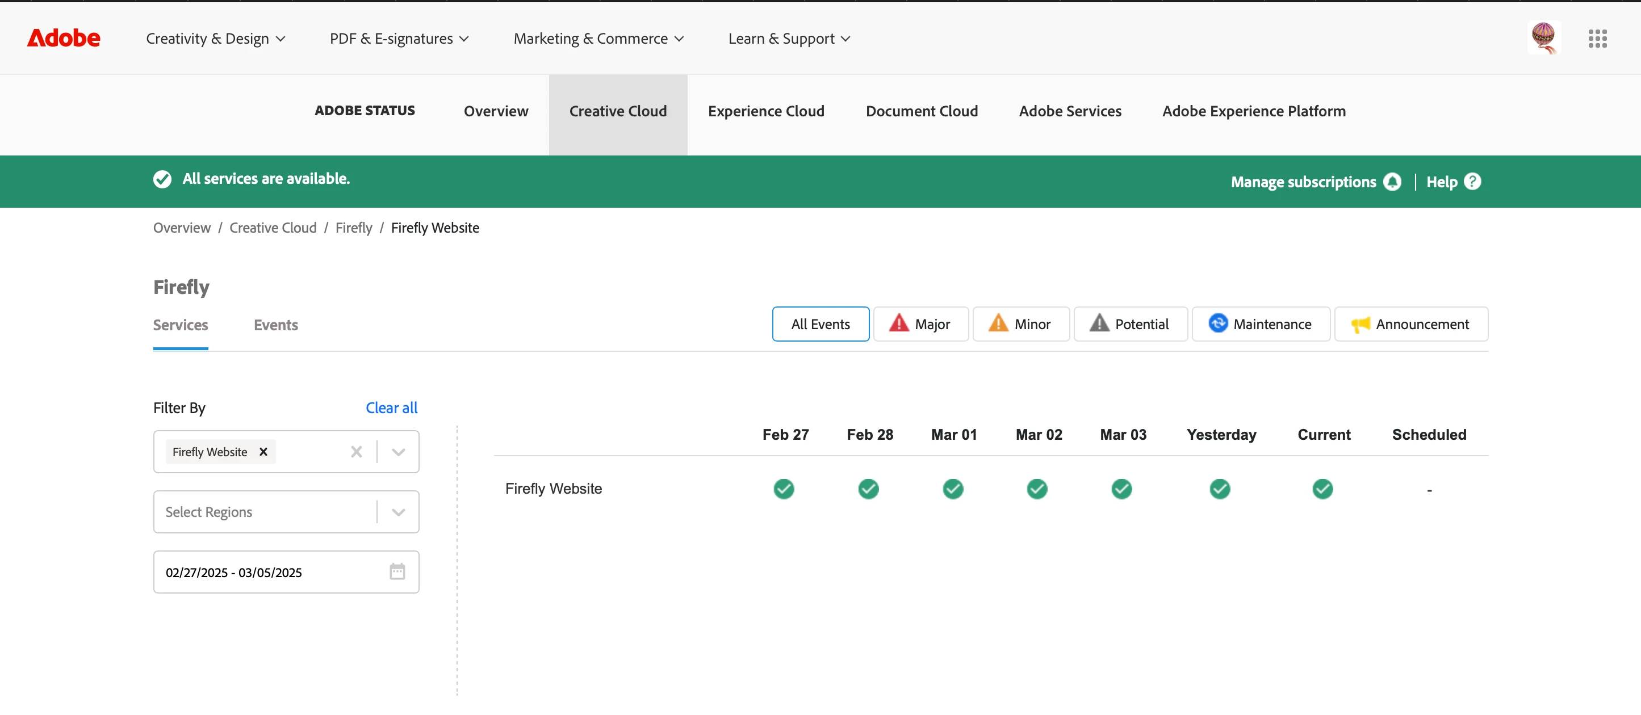Click the user profile avatar

(1543, 38)
